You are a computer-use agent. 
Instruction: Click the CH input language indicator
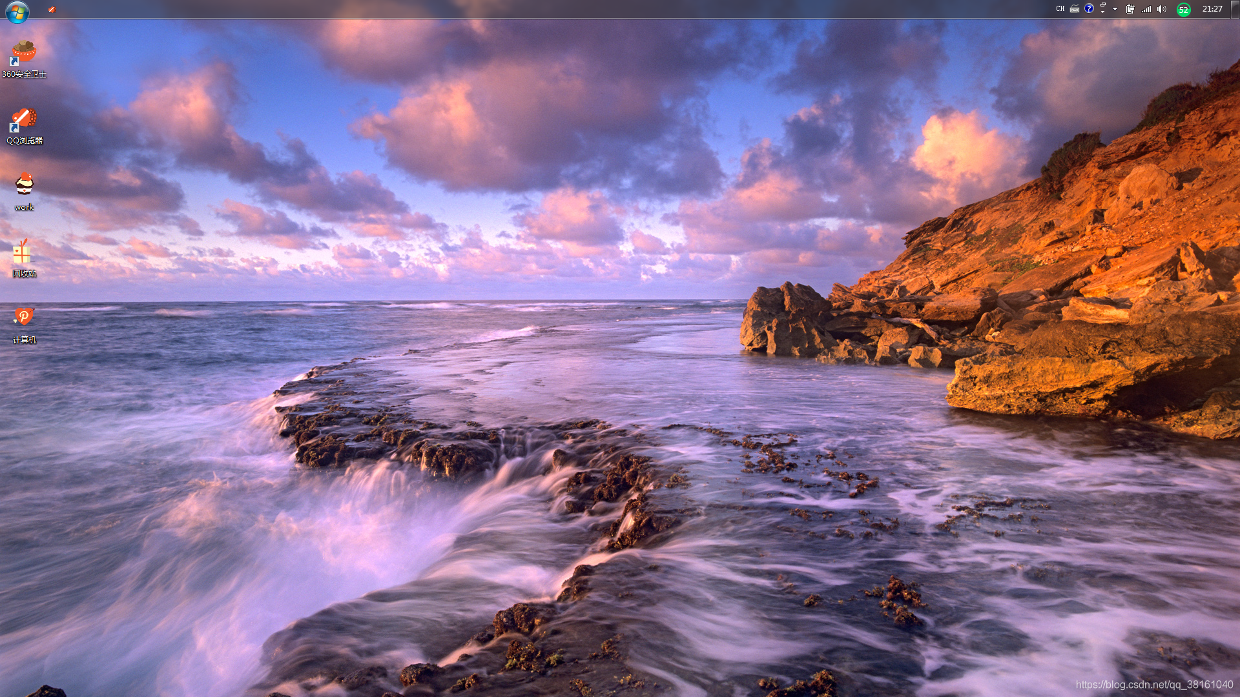coord(1060,9)
